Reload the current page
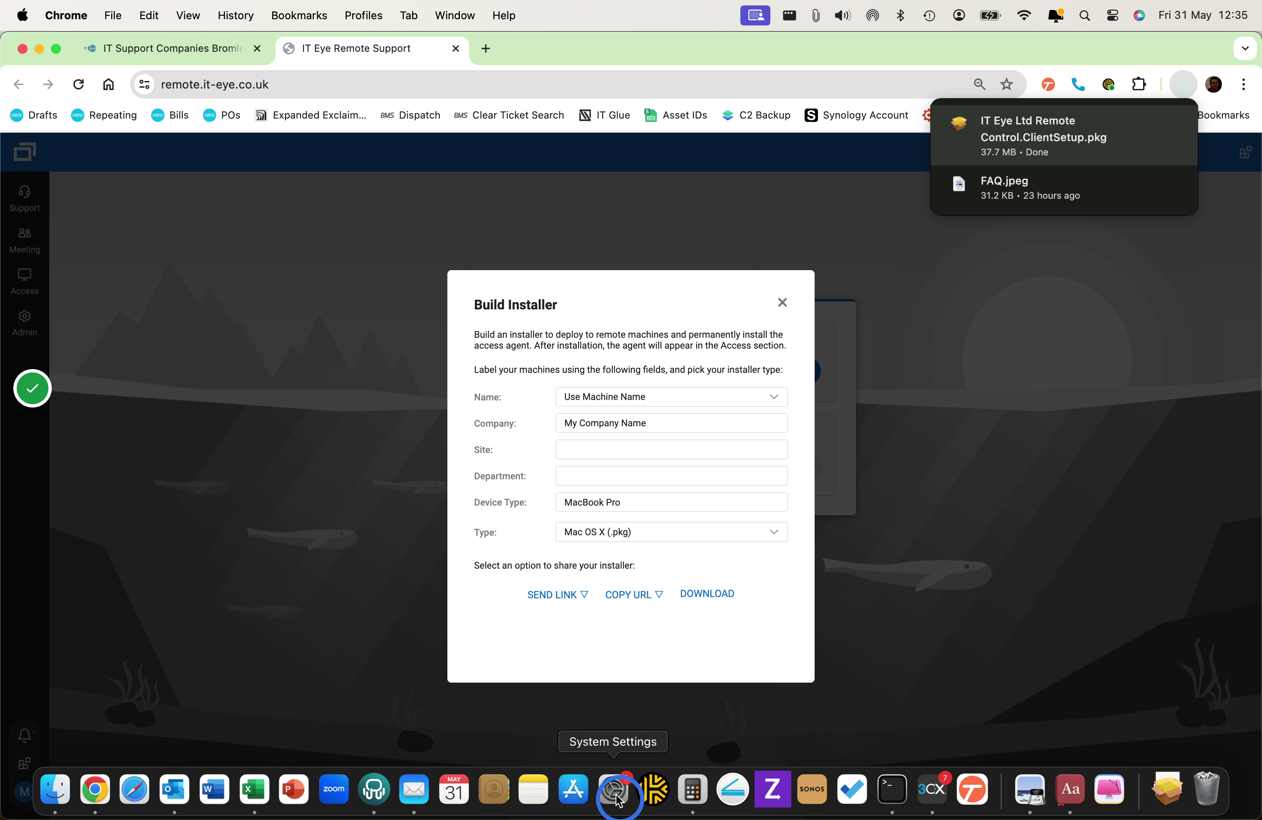This screenshot has width=1262, height=820. pos(78,84)
